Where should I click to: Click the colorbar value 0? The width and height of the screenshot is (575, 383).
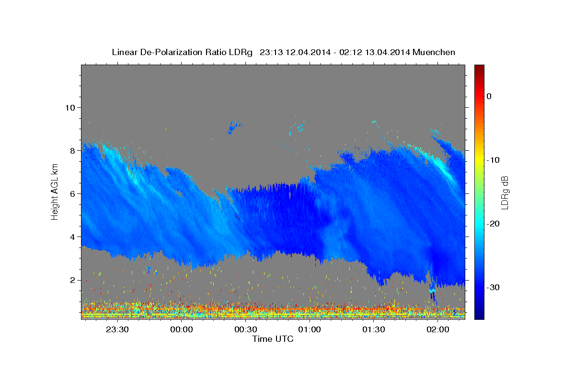489,96
